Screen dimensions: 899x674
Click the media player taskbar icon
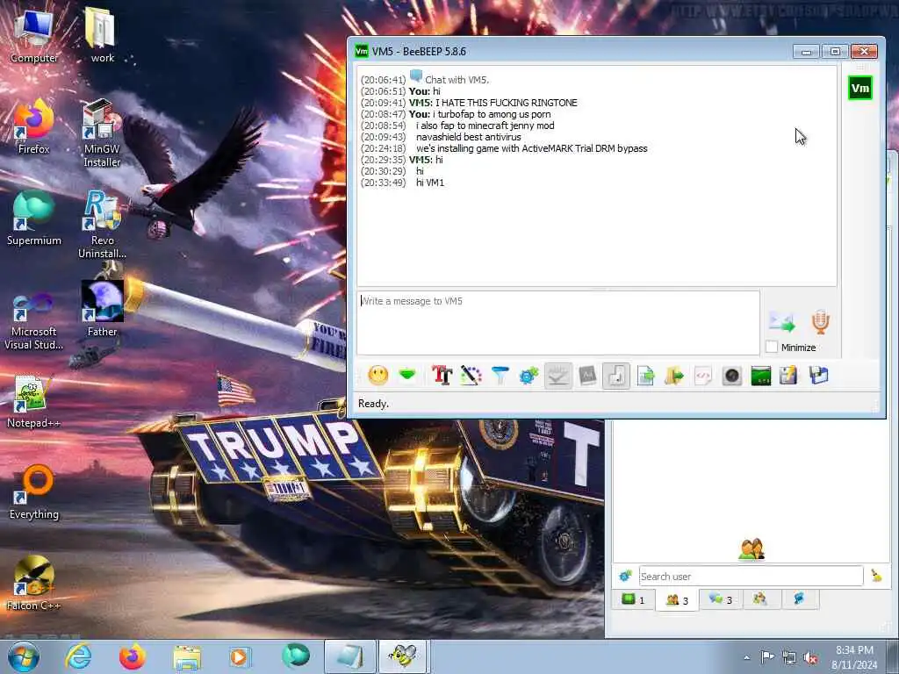click(240, 656)
